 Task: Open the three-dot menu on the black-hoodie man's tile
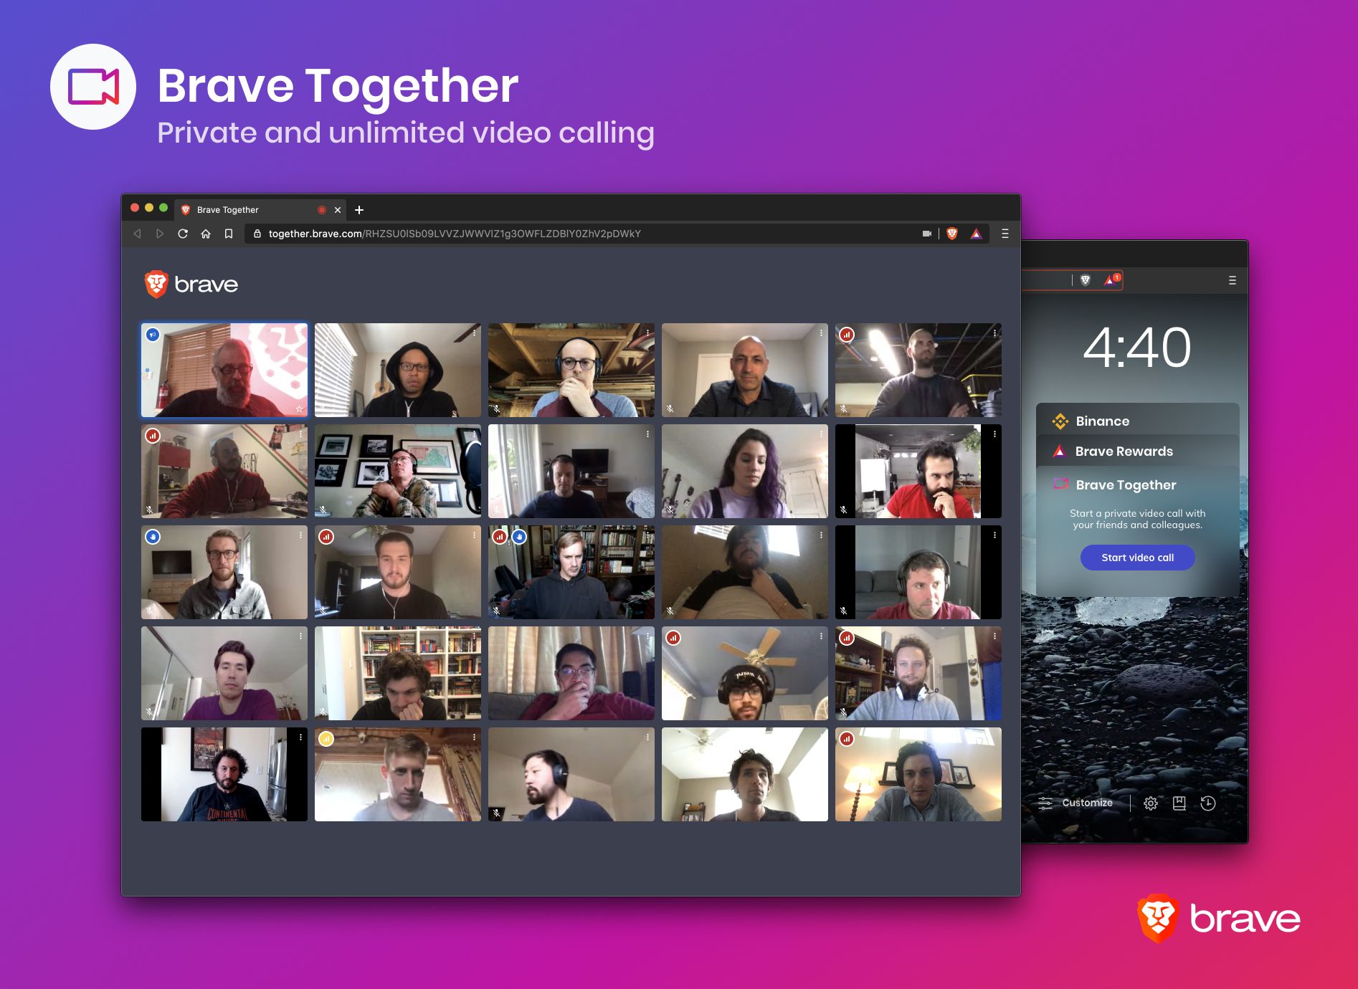tap(474, 333)
